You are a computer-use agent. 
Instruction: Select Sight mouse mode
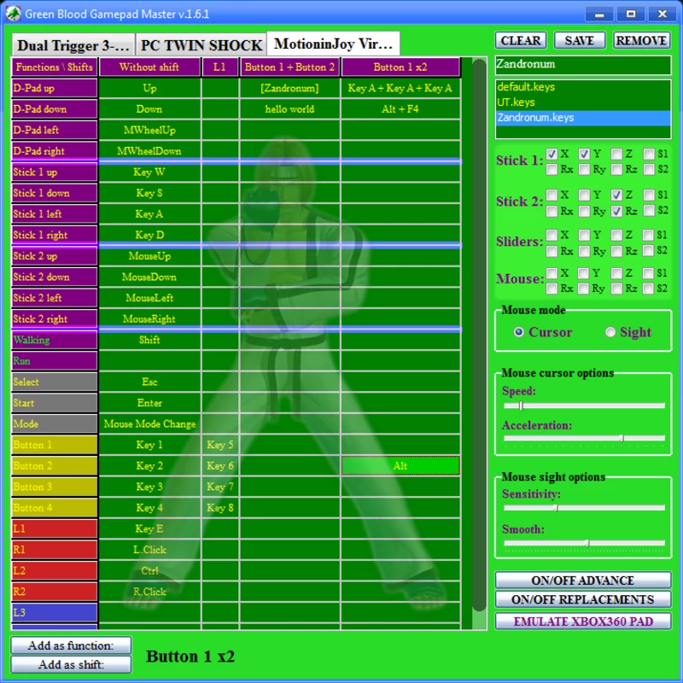(610, 332)
